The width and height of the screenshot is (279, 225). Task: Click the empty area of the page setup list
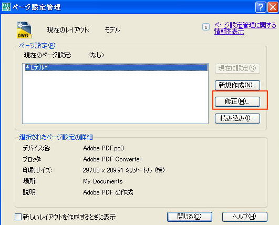[x=115, y=97]
